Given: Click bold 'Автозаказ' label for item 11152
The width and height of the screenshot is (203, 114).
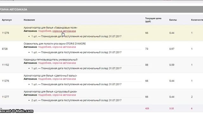Looking at the screenshot, I should (30, 63).
